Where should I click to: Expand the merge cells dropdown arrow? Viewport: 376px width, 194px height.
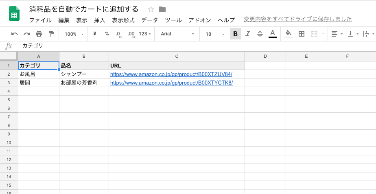coord(323,34)
